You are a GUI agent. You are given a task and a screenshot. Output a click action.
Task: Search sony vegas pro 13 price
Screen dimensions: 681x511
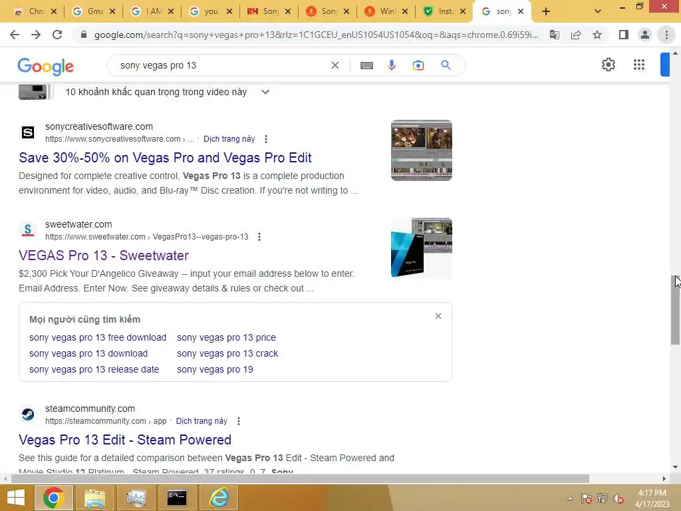pos(226,337)
